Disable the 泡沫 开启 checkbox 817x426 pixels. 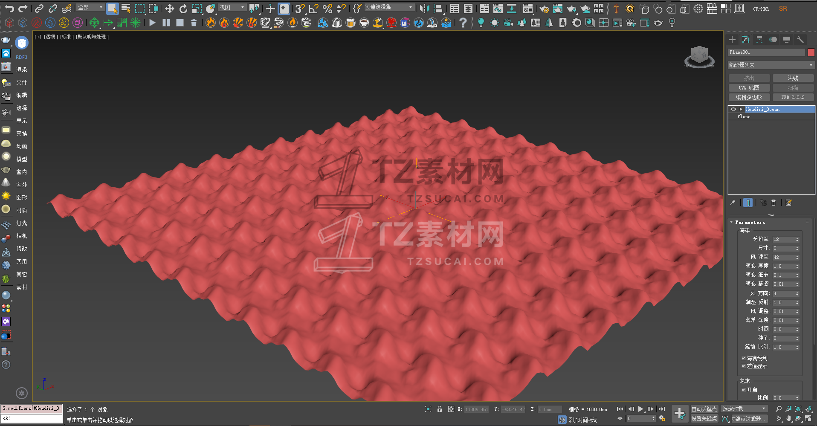744,390
